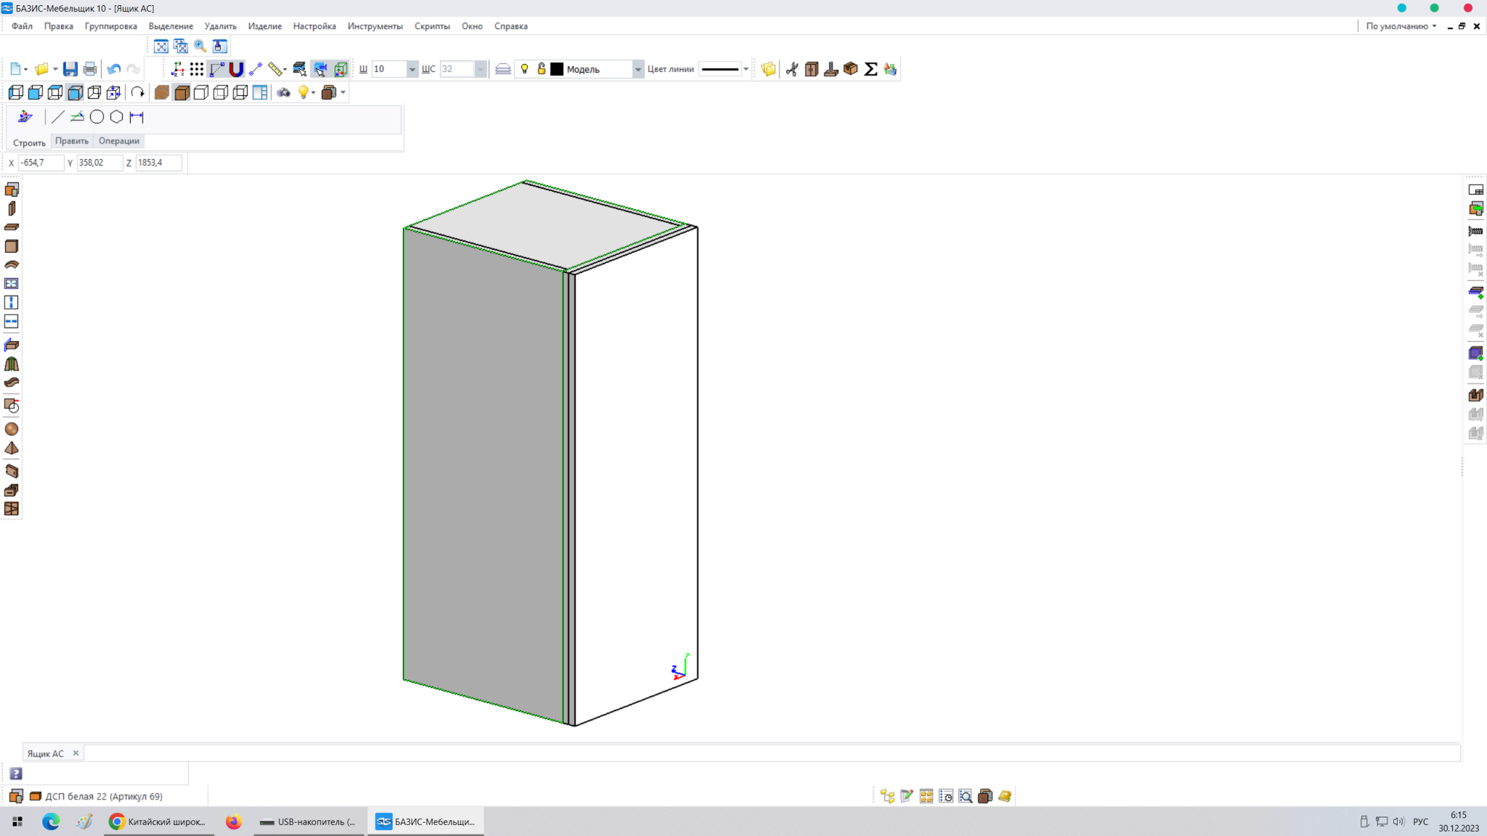Click the ruler measure tool
The width and height of the screenshot is (1487, 836).
(275, 69)
